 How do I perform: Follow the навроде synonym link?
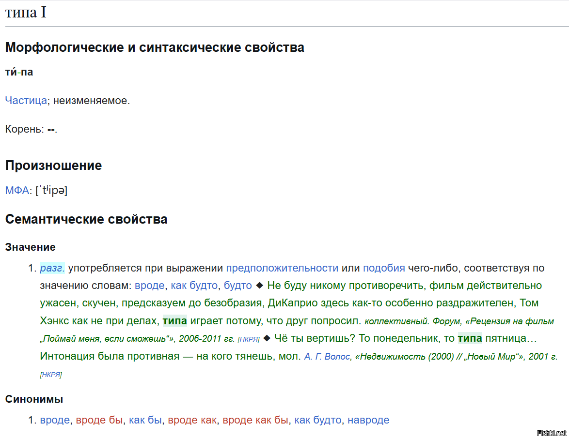click(368, 420)
